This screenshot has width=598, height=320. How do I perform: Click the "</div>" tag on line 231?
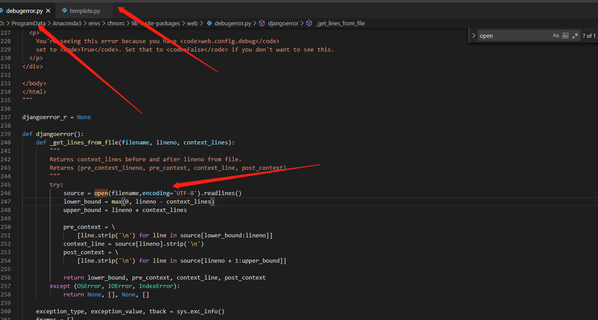[33, 66]
